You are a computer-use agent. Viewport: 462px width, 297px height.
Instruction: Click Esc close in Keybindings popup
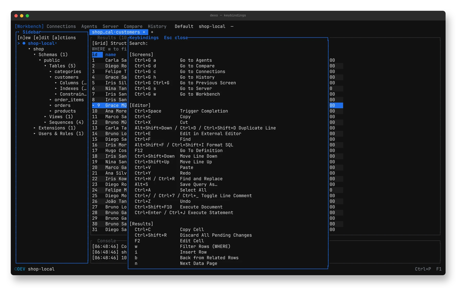pyautogui.click(x=176, y=38)
